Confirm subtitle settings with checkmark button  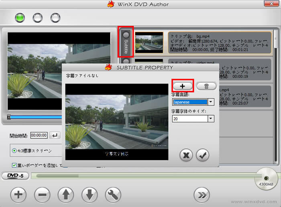[x=202, y=155]
